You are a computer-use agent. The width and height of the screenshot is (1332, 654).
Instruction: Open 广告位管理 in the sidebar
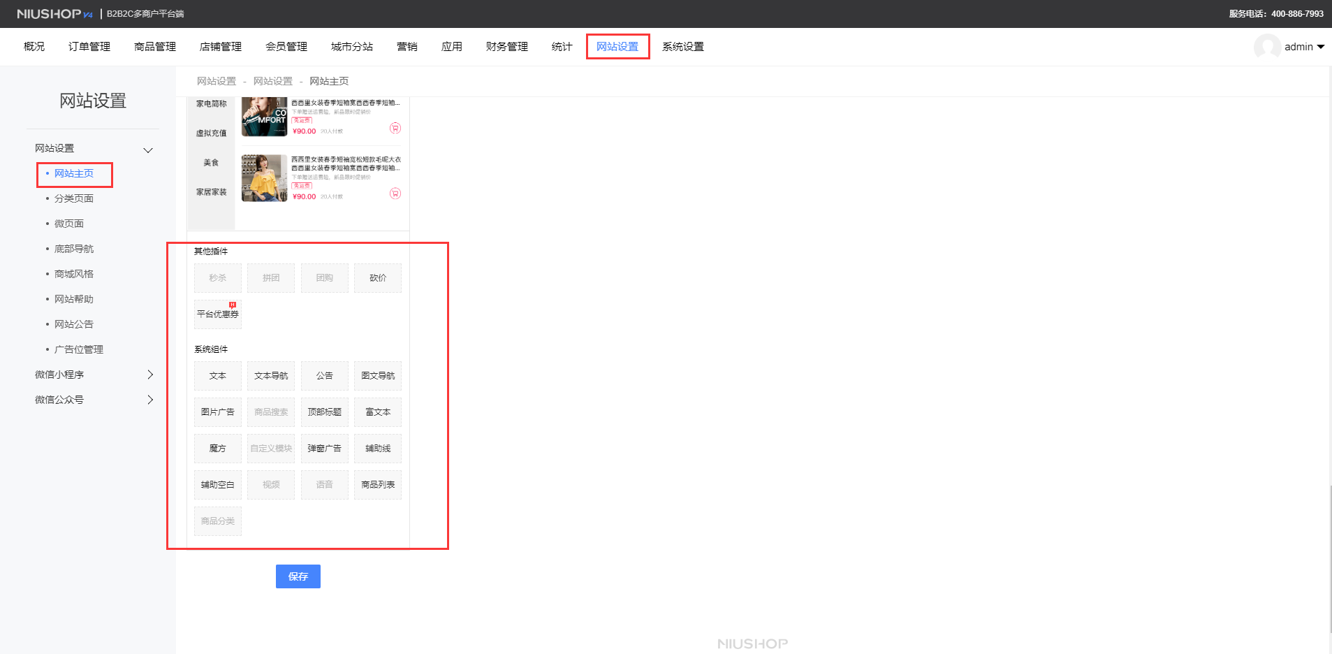pyautogui.click(x=79, y=349)
